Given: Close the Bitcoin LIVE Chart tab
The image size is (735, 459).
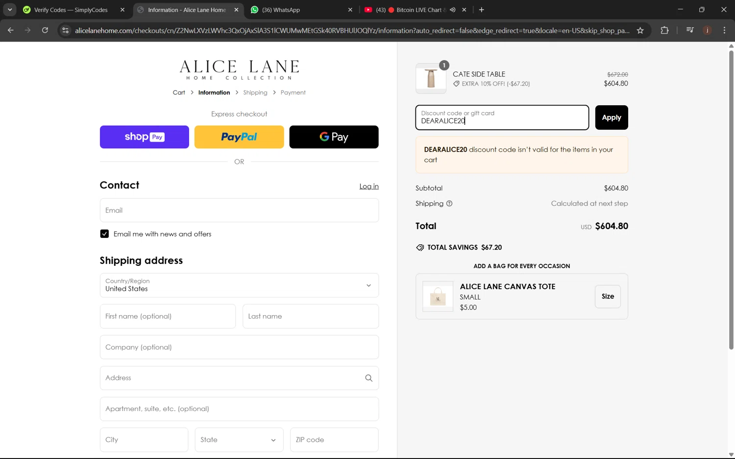Looking at the screenshot, I should pos(464,10).
